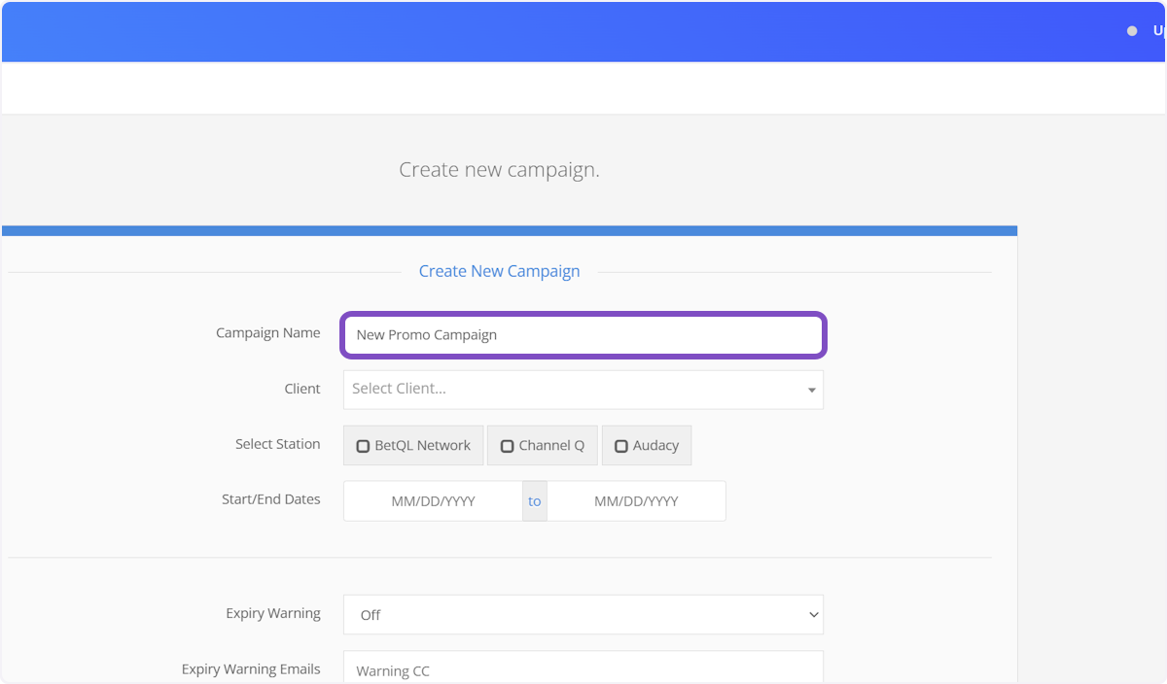Click the 'to' separator between dates
The height and width of the screenshot is (684, 1167).
coord(535,501)
